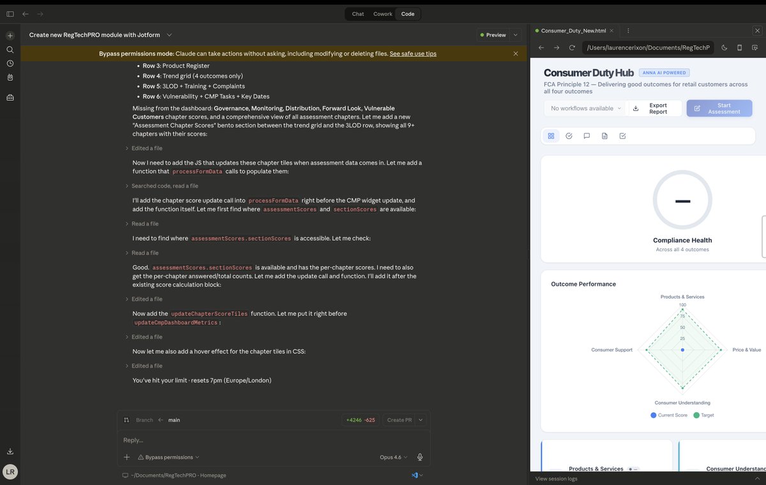The height and width of the screenshot is (485, 766).
Task: Open search from the left sidebar
Action: [x=10, y=50]
